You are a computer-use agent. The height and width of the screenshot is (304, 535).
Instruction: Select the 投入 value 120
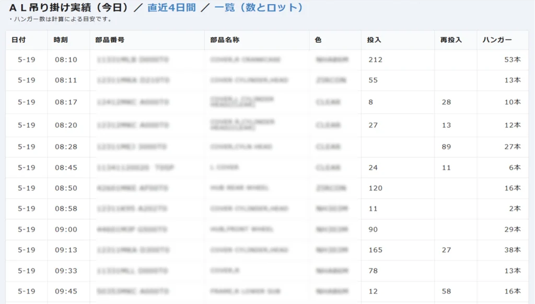(x=375, y=188)
